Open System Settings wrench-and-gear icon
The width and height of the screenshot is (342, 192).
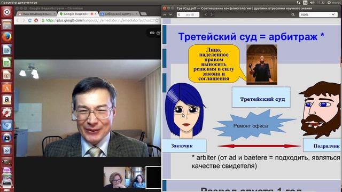point(7,113)
